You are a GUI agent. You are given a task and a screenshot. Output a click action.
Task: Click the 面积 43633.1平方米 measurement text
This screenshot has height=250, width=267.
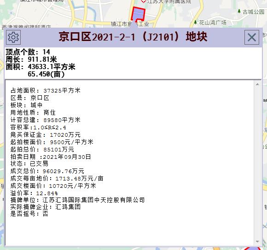[41, 67]
